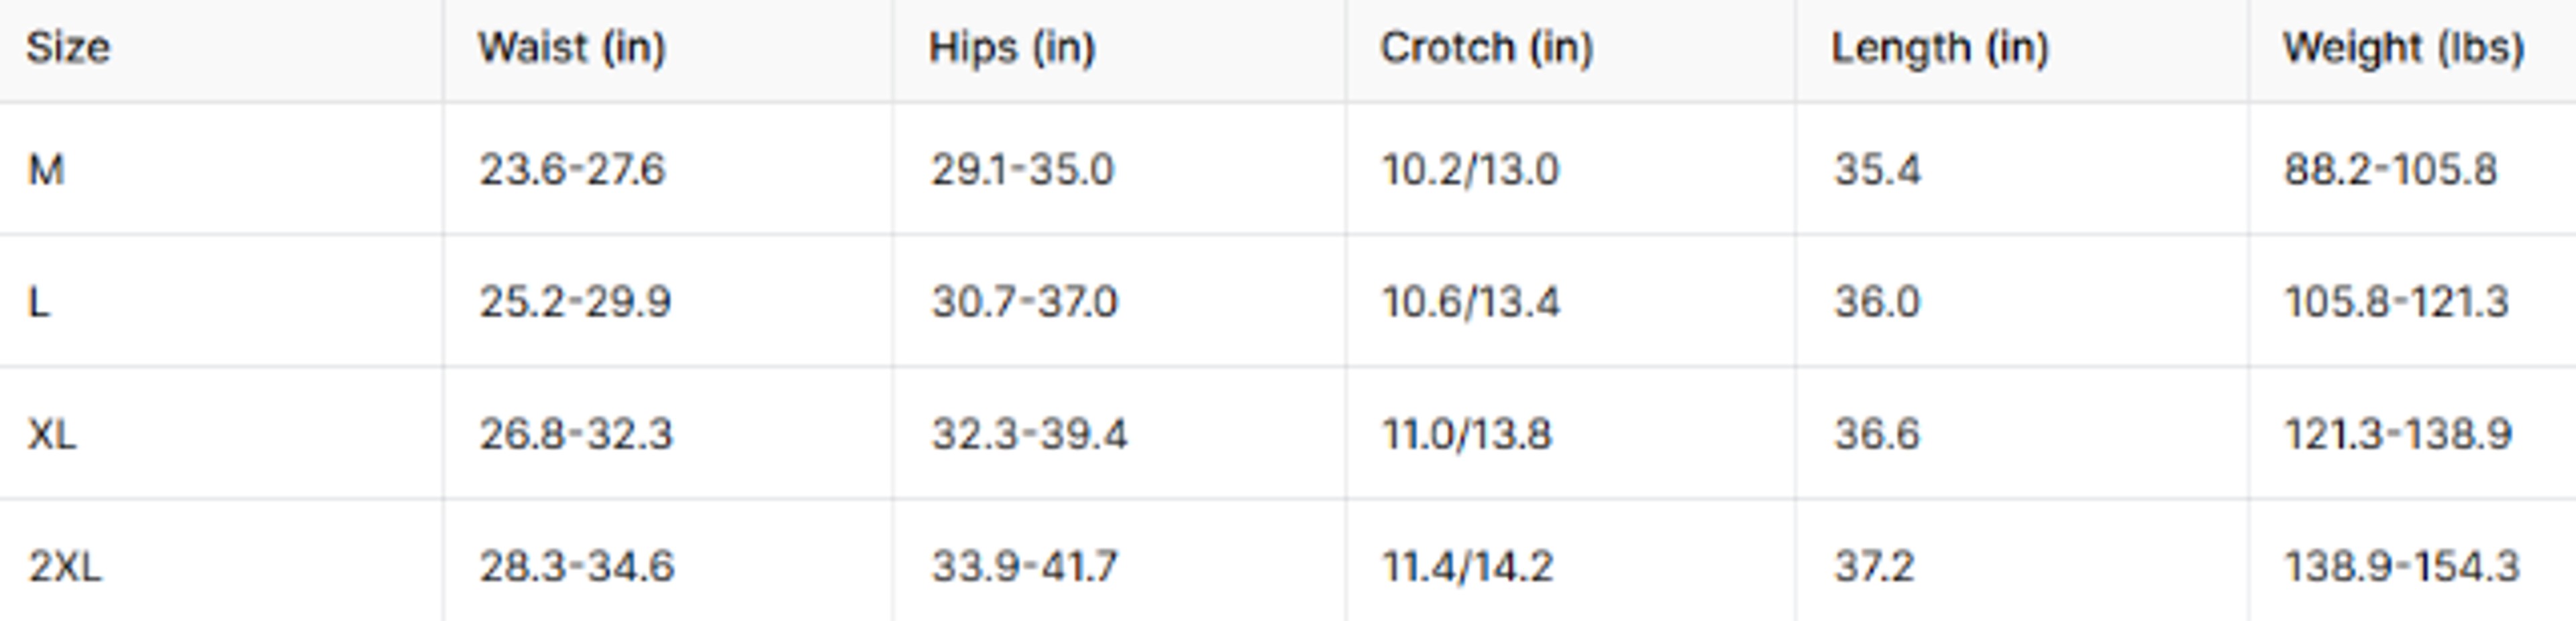This screenshot has height=621, width=2576.
Task: Click the Waist (in) column header
Action: click(572, 47)
